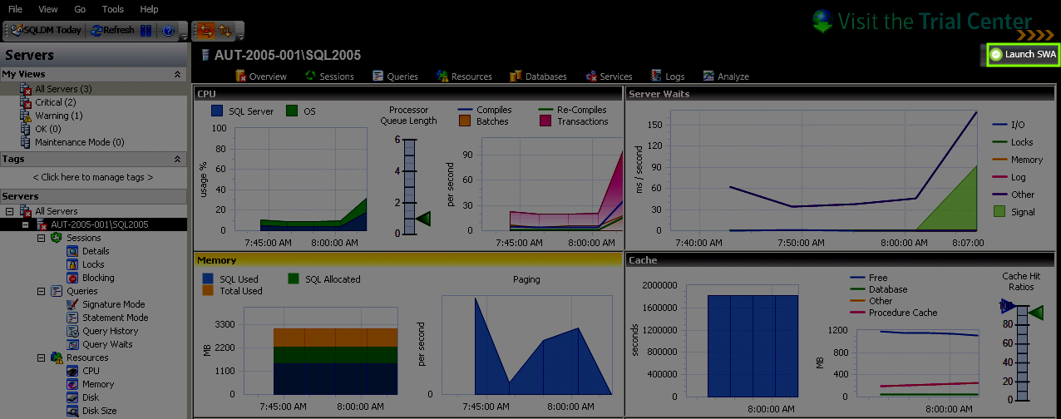Open help via the question mark icon

coord(168,31)
